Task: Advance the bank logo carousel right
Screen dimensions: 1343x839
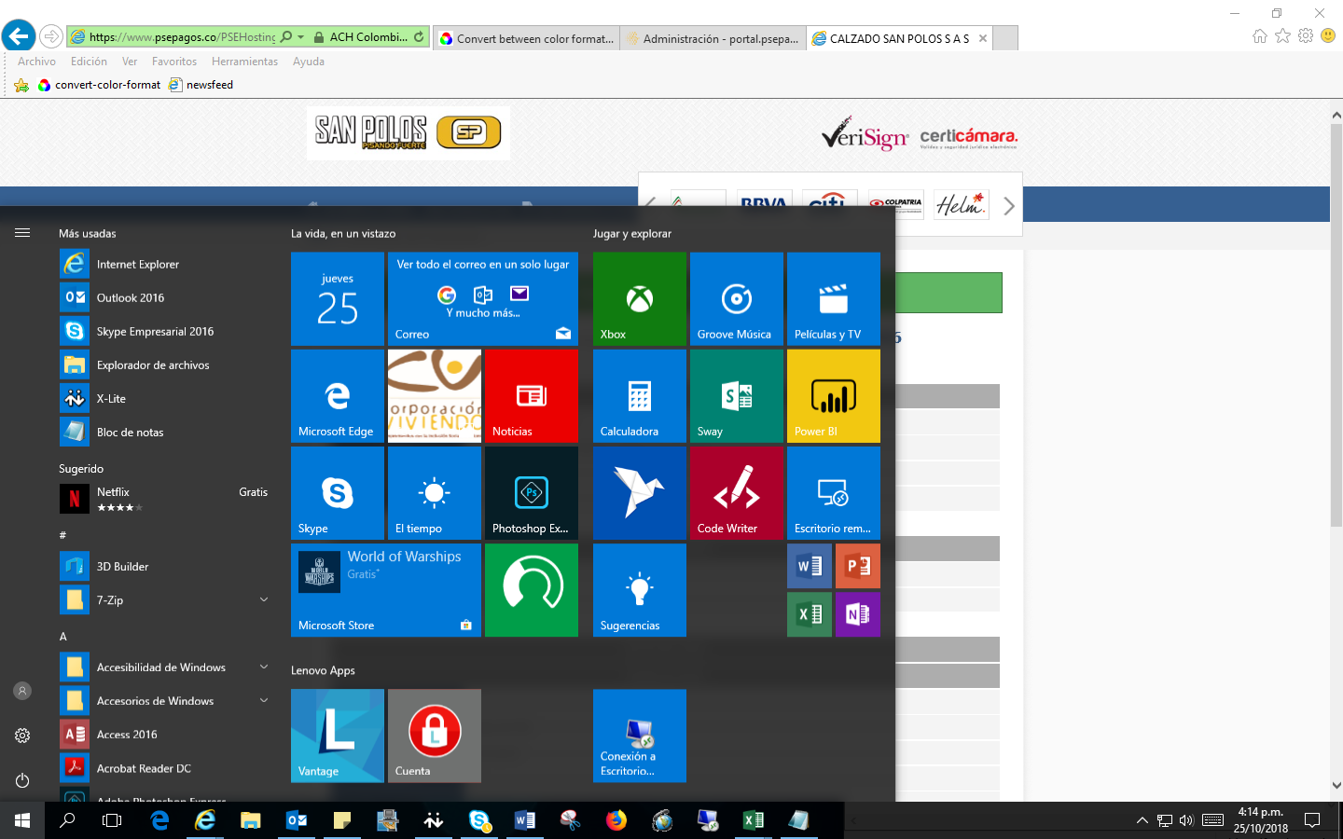Action: (x=1008, y=206)
